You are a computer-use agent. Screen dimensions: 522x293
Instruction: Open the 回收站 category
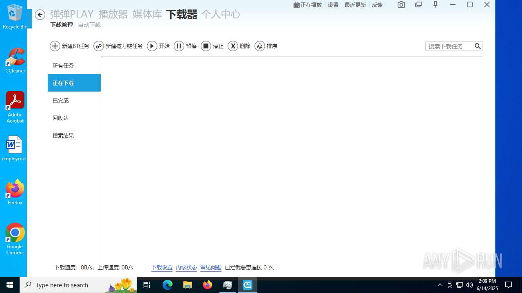click(74, 118)
